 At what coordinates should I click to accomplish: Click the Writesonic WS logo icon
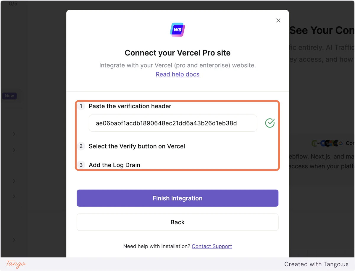[177, 30]
